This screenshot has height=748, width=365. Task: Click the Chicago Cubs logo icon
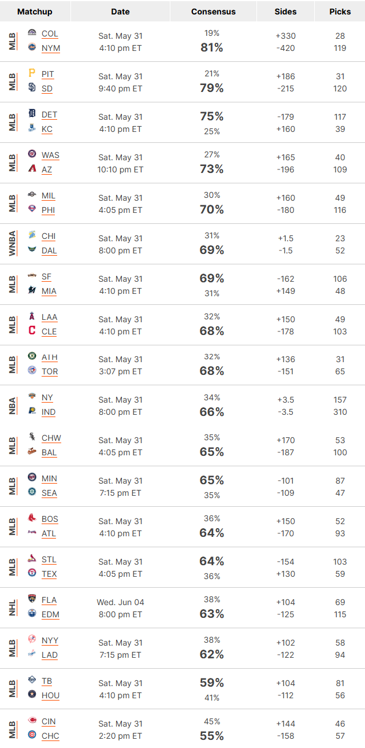(x=32, y=735)
